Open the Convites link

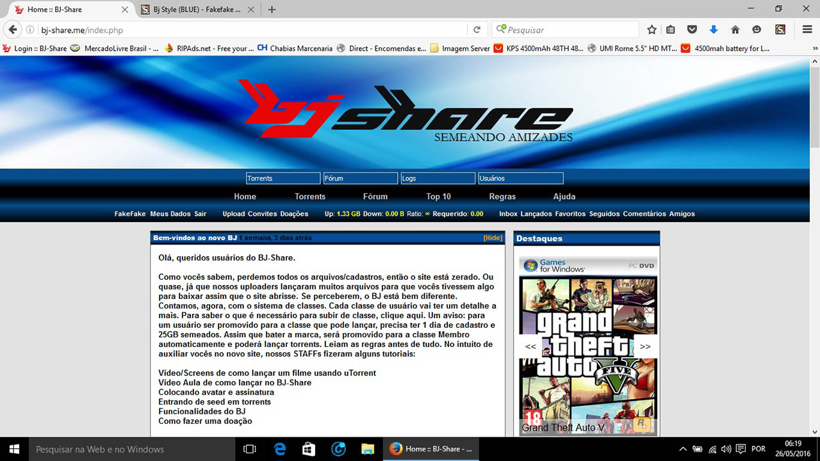[263, 214]
